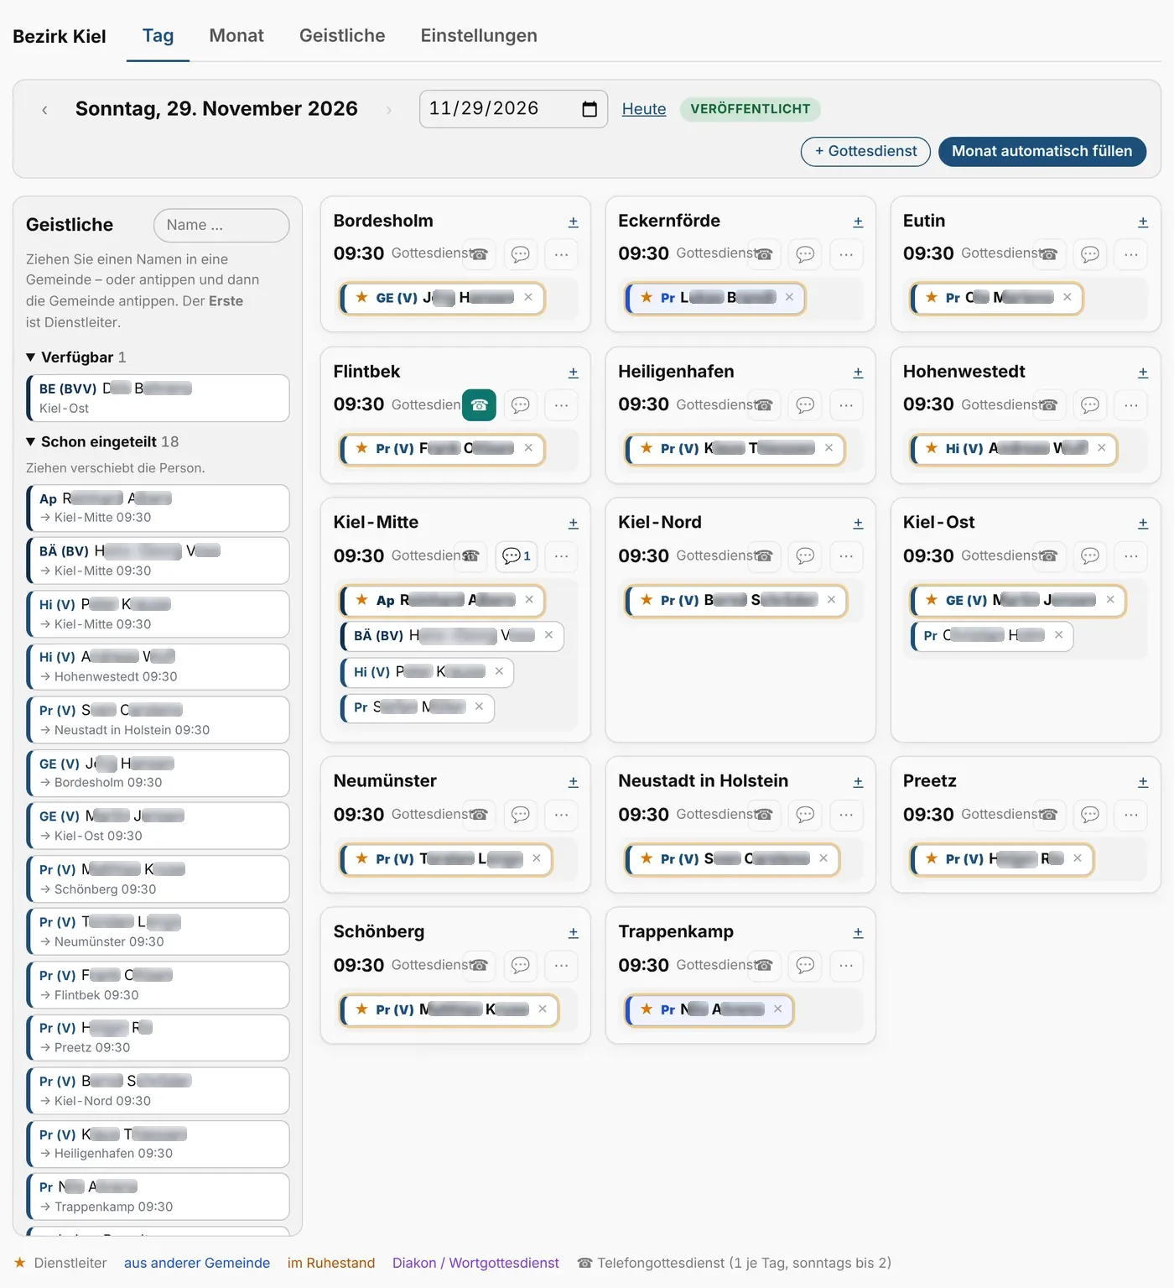The height and width of the screenshot is (1288, 1174).
Task: Open the Geistliche tab
Action: tap(342, 35)
